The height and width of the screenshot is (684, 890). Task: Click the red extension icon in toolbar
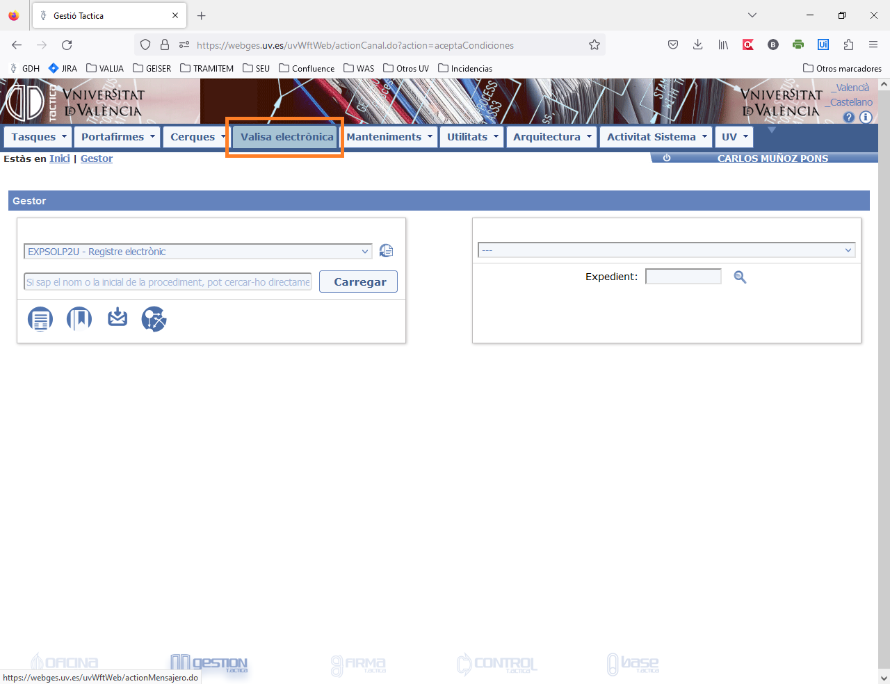pos(748,44)
